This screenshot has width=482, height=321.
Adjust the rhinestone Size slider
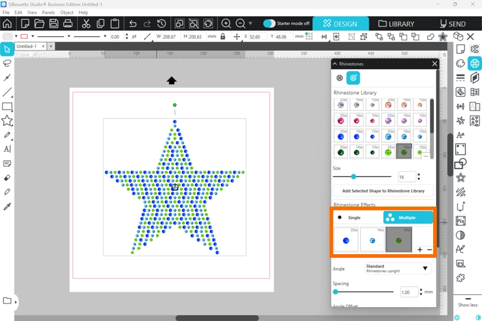point(354,176)
